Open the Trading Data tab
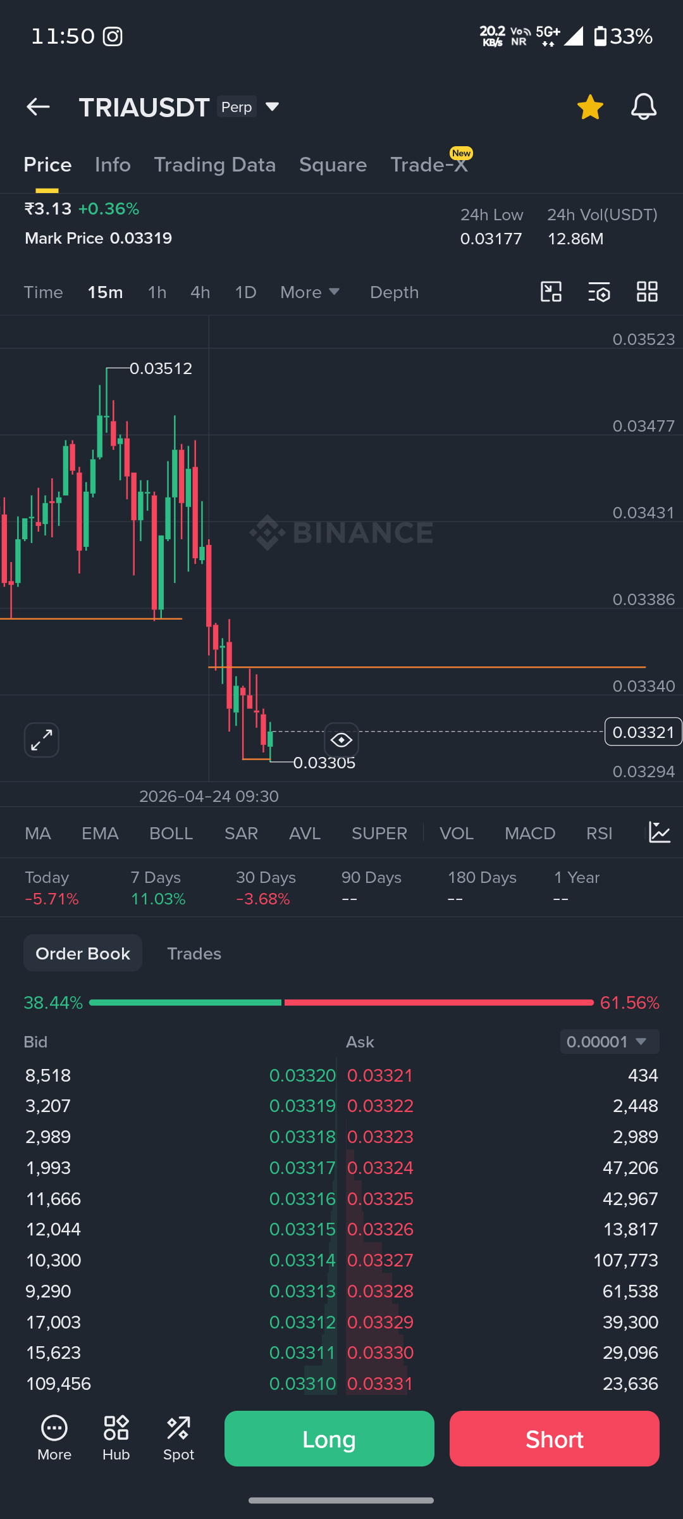 pos(215,165)
